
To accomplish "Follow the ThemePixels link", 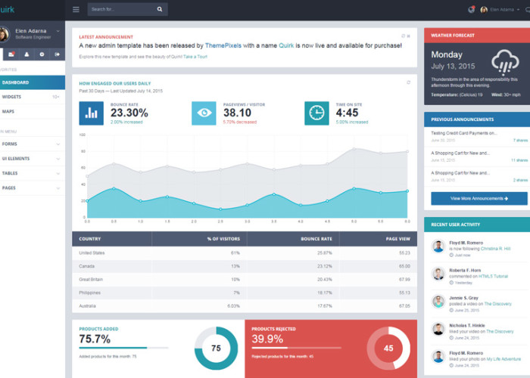I will (x=223, y=45).
